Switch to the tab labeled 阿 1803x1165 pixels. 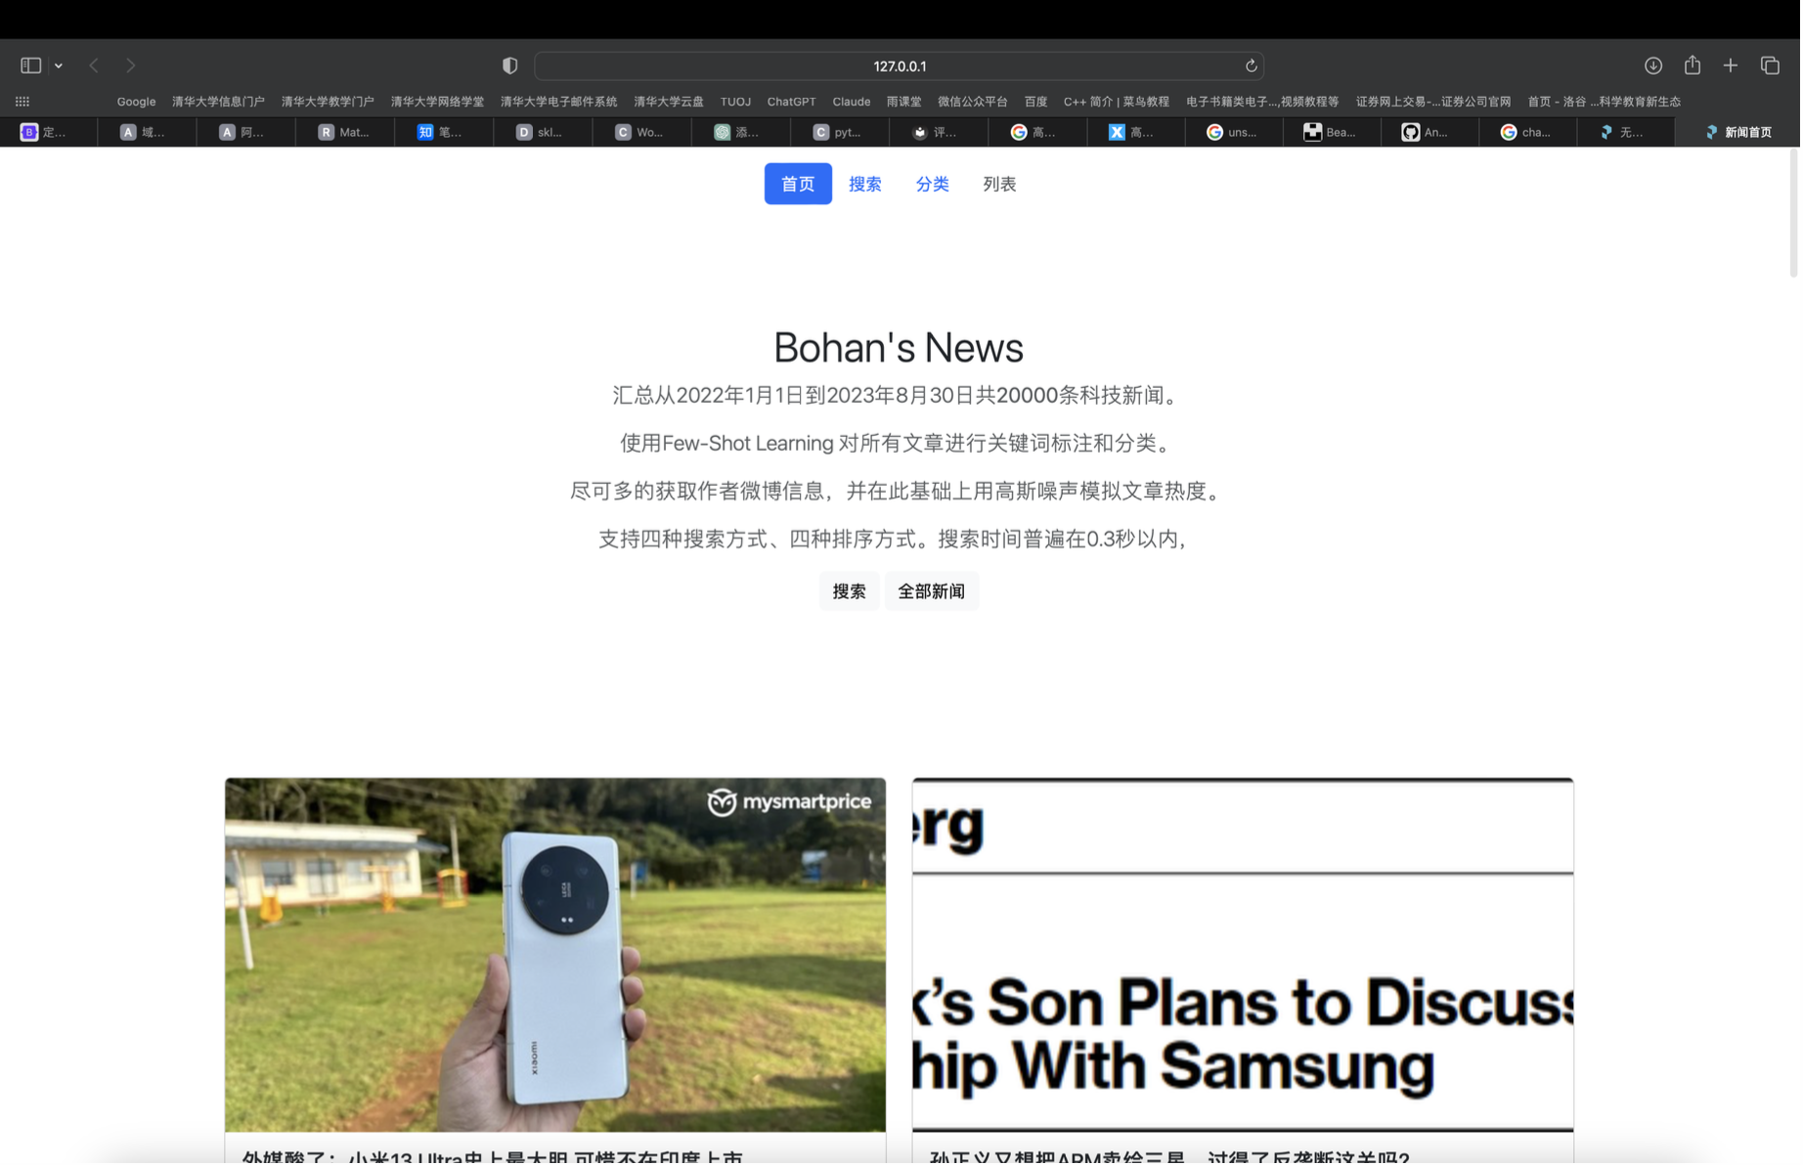tap(245, 132)
